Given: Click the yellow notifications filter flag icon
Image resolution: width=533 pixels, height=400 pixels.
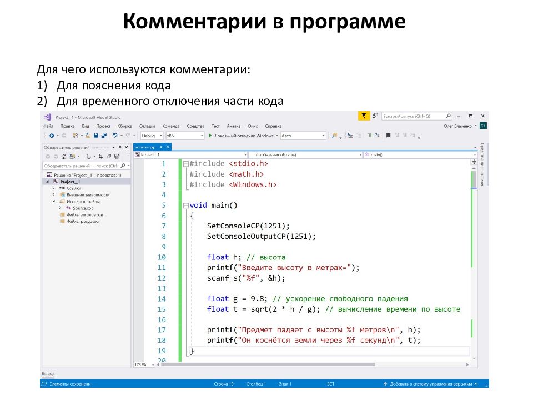Looking at the screenshot, I should pyautogui.click(x=364, y=116).
